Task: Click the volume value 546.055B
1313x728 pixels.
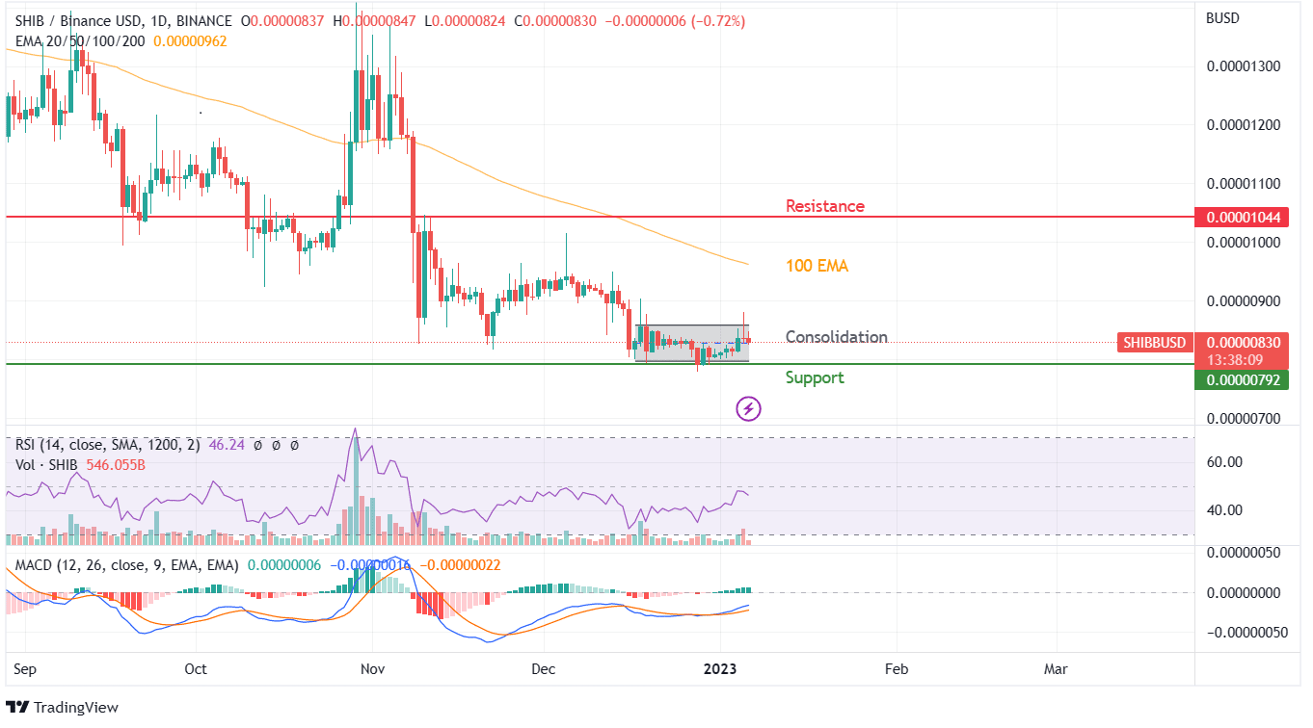Action: [x=117, y=464]
